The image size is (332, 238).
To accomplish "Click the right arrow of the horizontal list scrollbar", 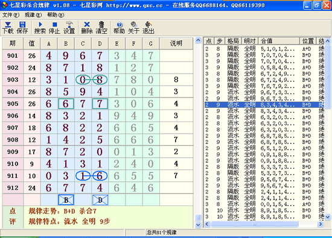I will coord(321,224).
